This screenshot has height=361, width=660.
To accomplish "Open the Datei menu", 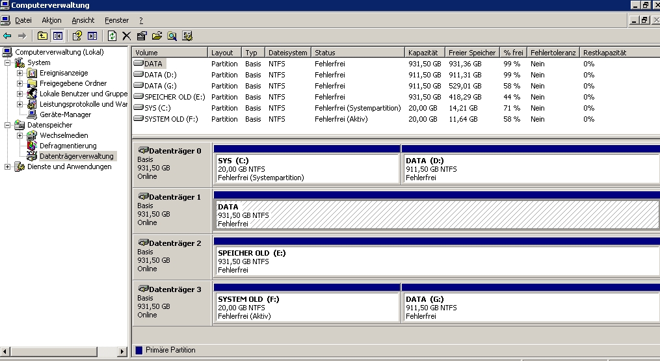I will coord(23,20).
